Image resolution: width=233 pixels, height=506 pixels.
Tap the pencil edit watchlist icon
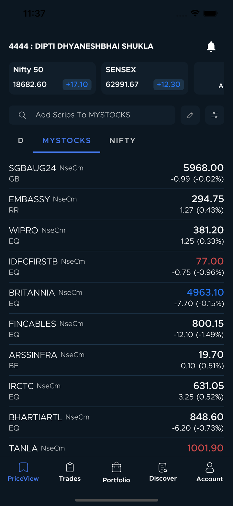190,115
